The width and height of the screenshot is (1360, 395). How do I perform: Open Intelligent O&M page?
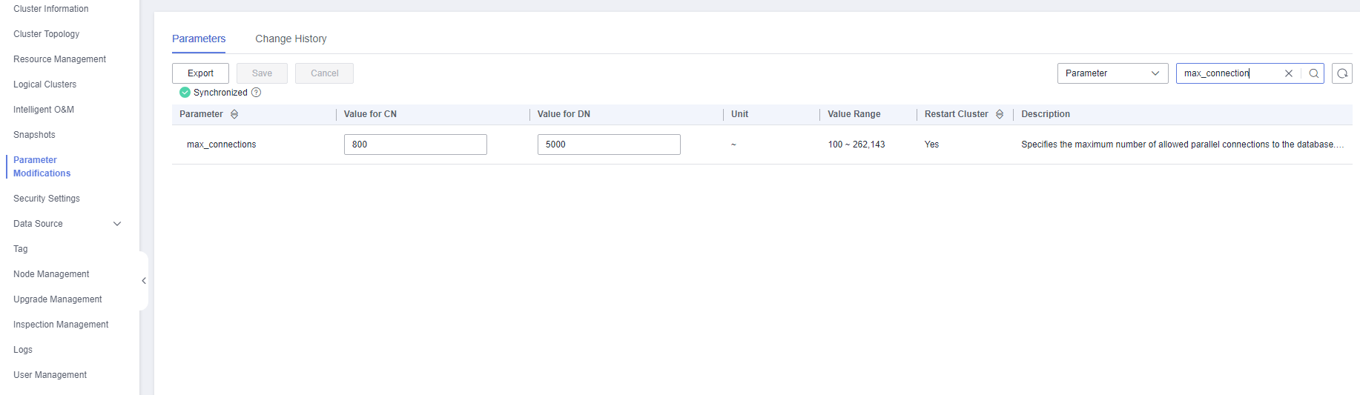(x=44, y=110)
